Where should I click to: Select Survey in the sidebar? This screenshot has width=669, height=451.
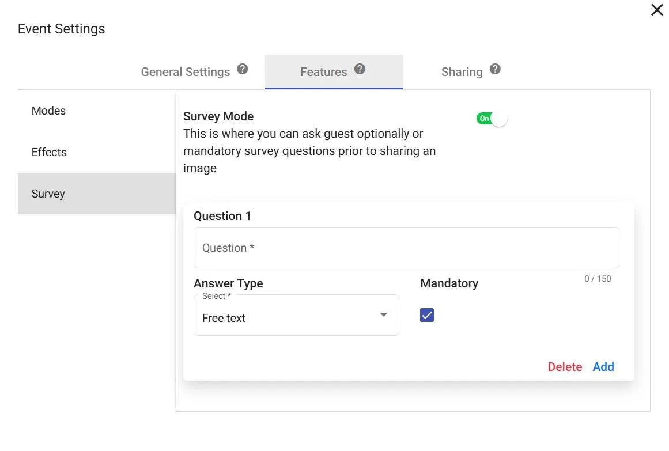[48, 194]
